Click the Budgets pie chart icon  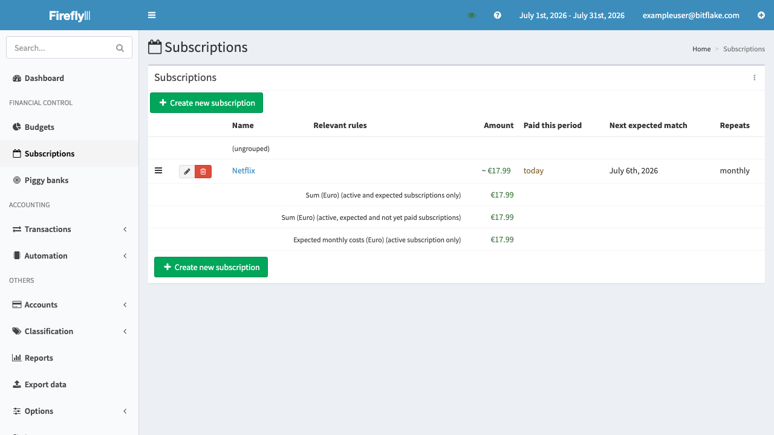(x=17, y=127)
